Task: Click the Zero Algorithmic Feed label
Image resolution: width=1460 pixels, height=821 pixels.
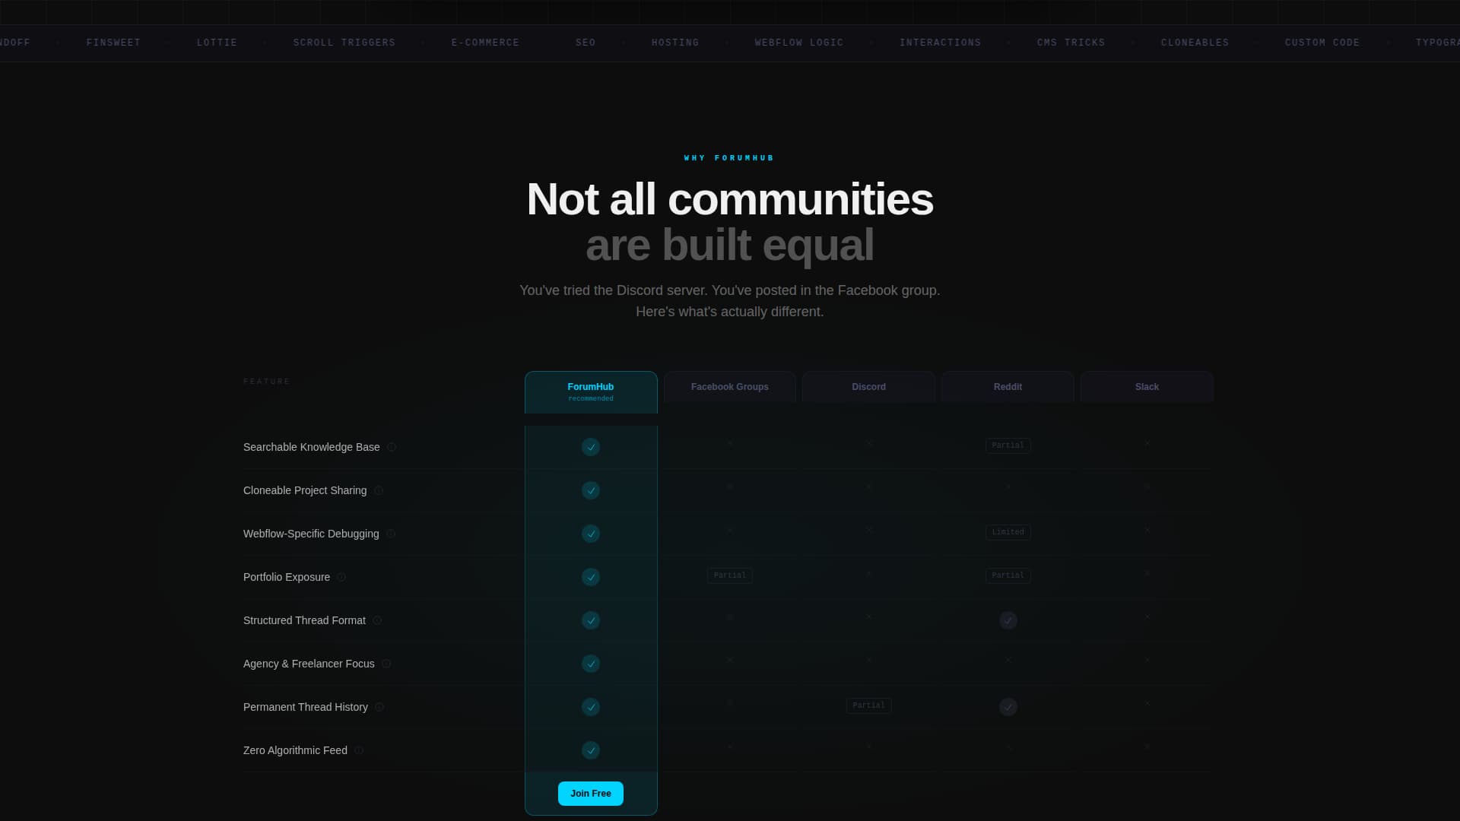Action: (x=295, y=750)
